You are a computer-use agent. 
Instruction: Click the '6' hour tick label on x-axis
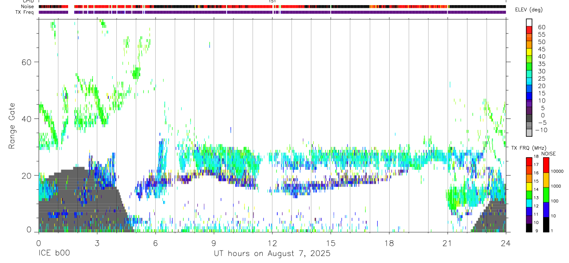coord(155,243)
